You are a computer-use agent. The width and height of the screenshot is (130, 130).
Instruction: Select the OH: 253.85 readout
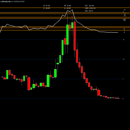coord(90,8)
